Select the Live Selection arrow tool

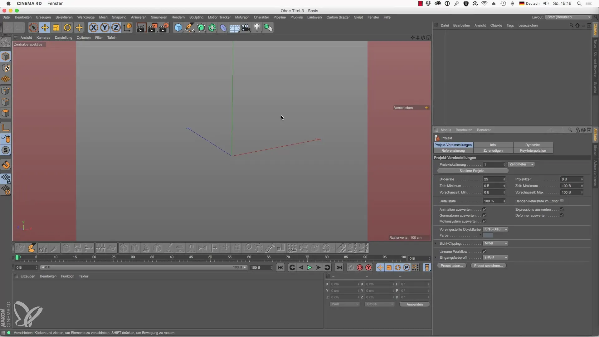33,28
